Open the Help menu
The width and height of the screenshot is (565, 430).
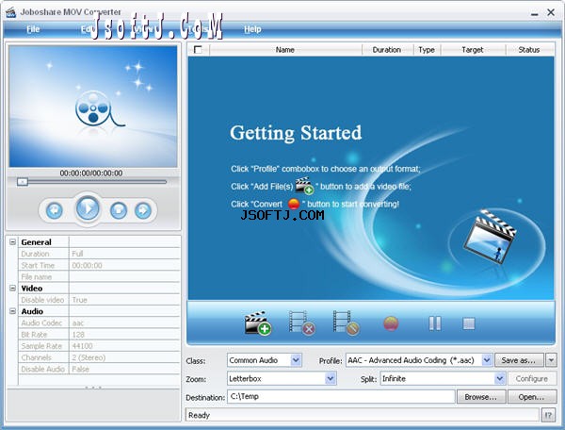point(252,29)
